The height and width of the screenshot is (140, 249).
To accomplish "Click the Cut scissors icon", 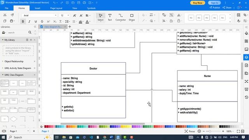I will [5, 15].
